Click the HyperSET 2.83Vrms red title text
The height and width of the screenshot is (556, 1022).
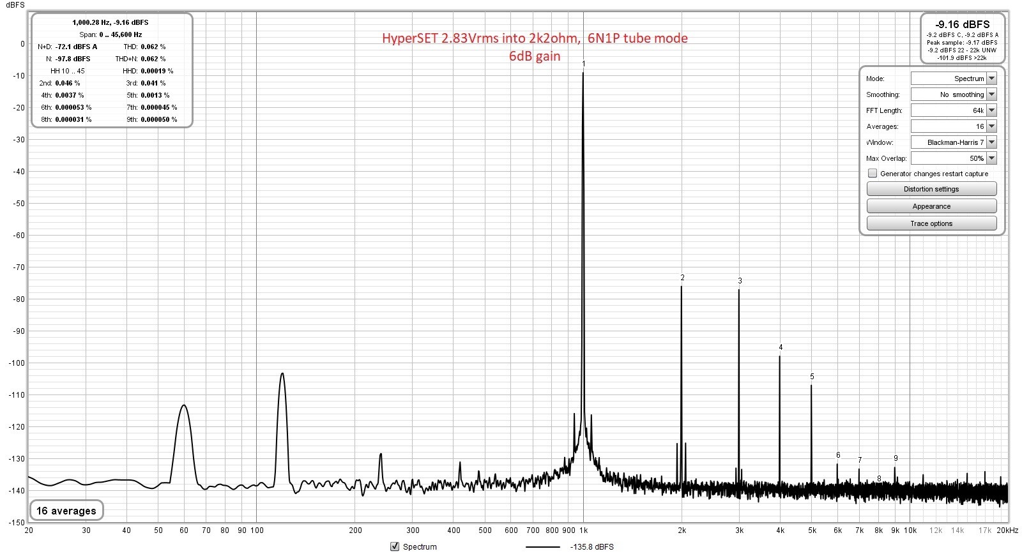[535, 38]
